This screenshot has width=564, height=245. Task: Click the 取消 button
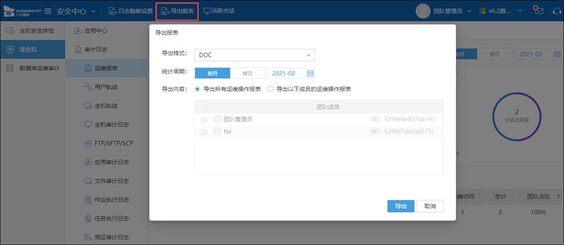click(x=429, y=206)
